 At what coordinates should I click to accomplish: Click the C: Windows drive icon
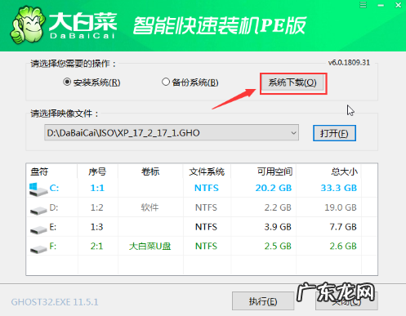(x=38, y=189)
